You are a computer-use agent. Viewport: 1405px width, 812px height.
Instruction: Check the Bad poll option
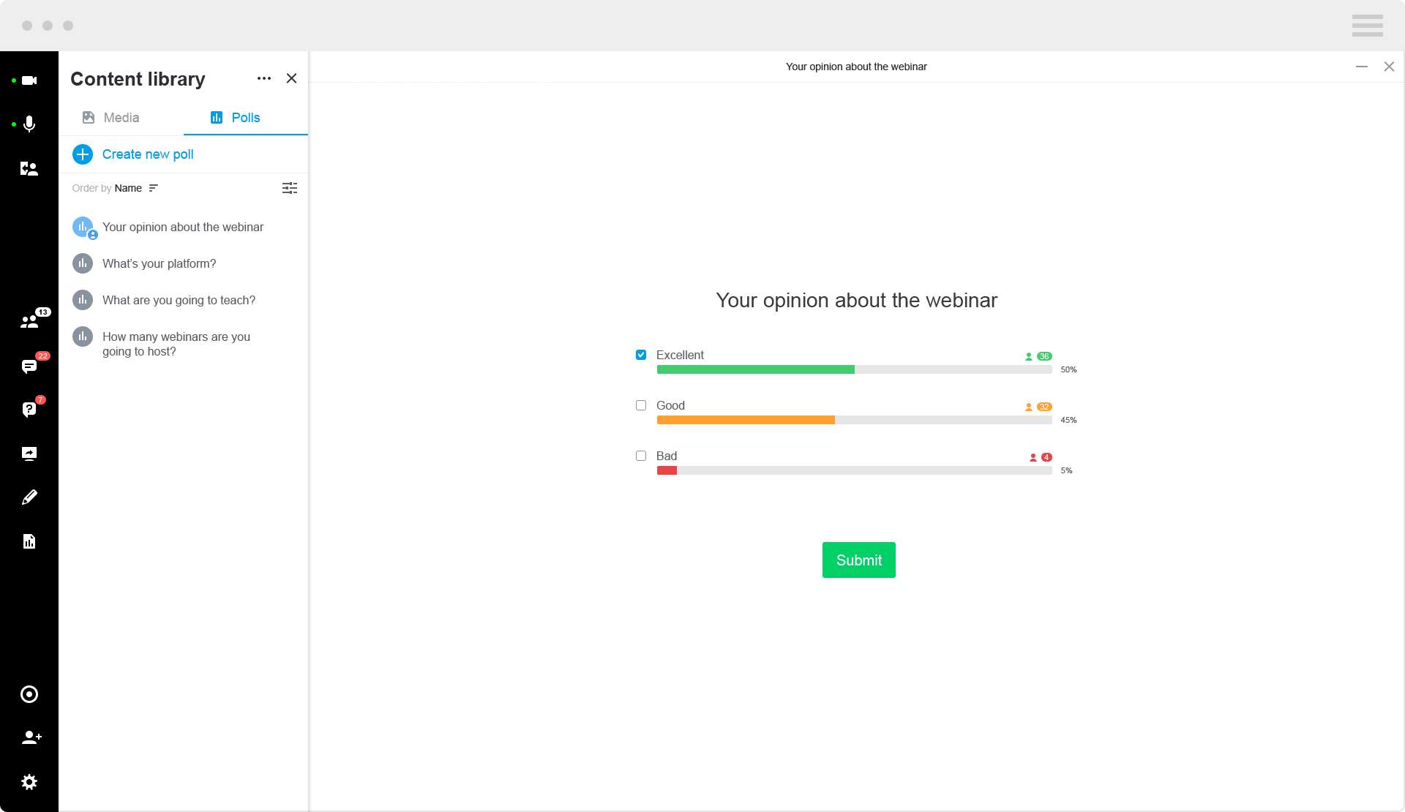point(641,456)
